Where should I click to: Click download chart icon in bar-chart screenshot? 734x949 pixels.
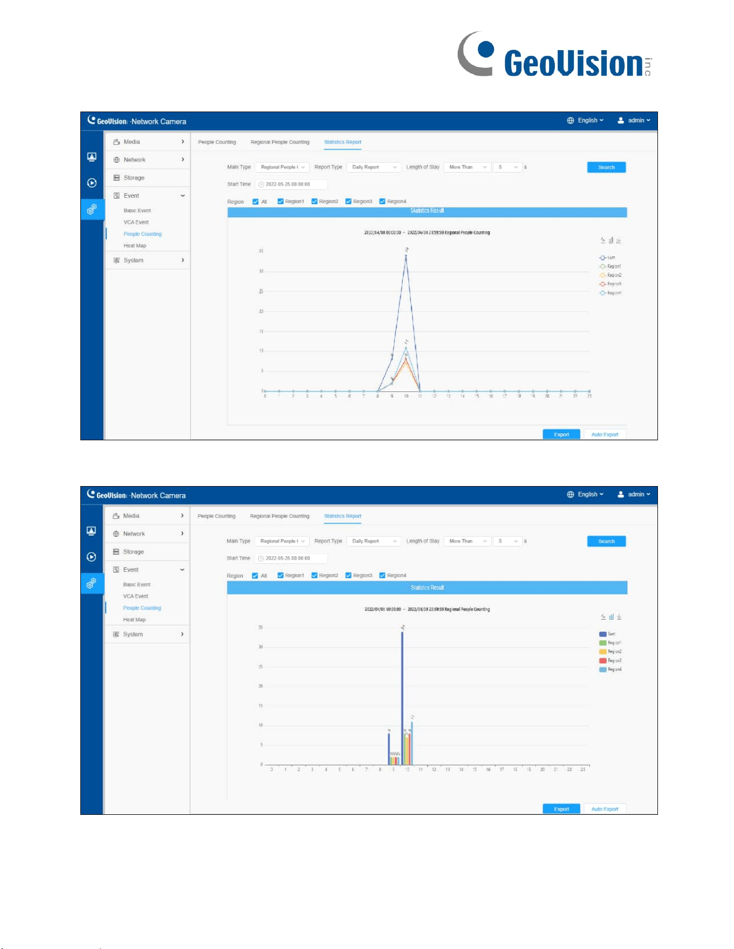pyautogui.click(x=619, y=616)
